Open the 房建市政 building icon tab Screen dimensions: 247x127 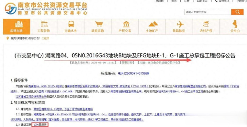17,27
